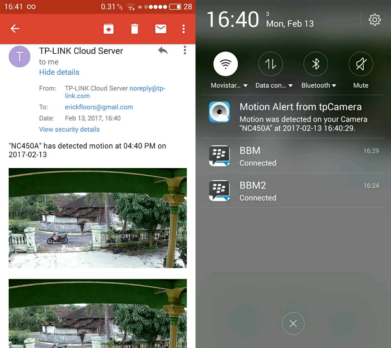The height and width of the screenshot is (348, 391).
Task: Toggle mobile data connection
Action: pyautogui.click(x=270, y=64)
